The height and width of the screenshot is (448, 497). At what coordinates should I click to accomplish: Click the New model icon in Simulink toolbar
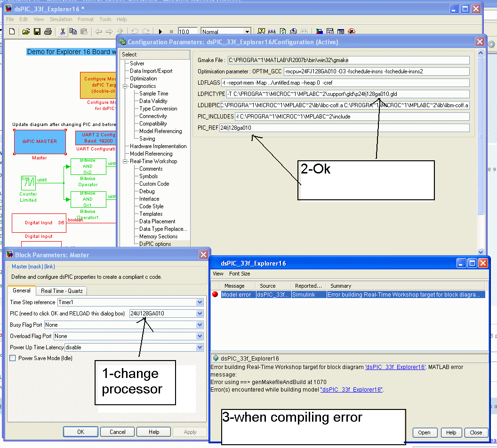(x=12, y=31)
